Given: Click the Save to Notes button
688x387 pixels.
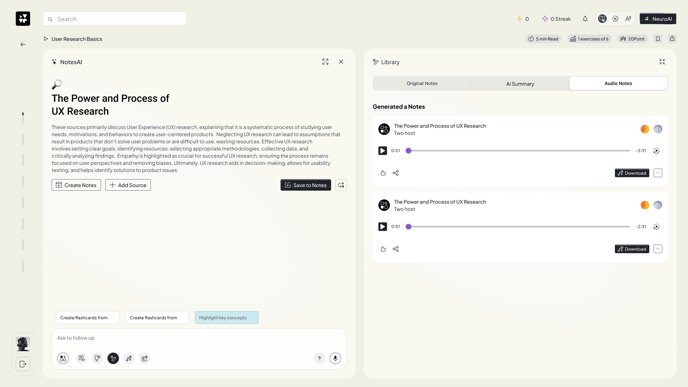Looking at the screenshot, I should (x=306, y=185).
